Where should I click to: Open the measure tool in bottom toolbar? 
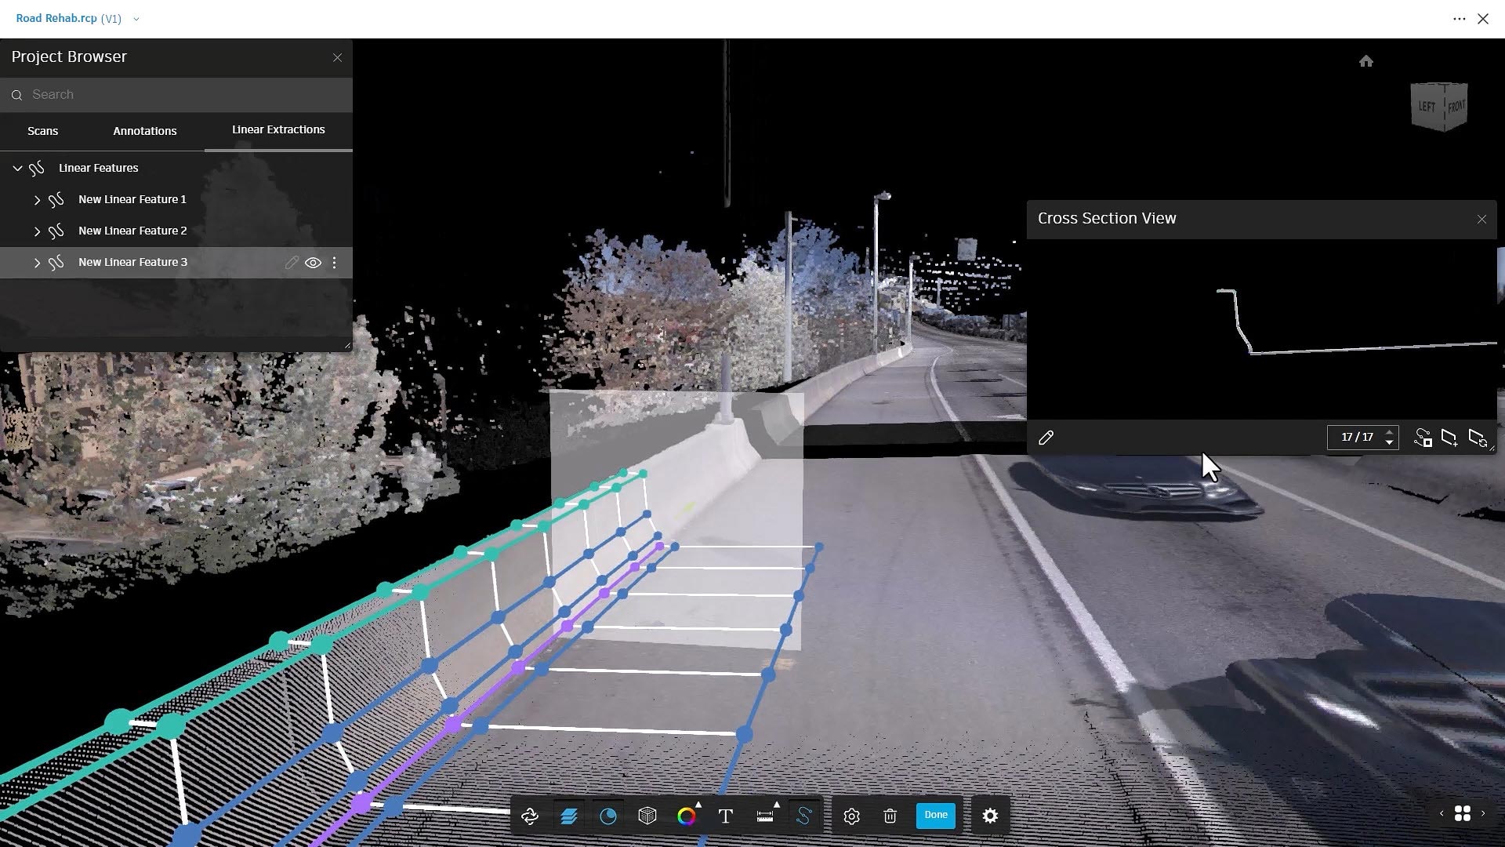click(765, 816)
